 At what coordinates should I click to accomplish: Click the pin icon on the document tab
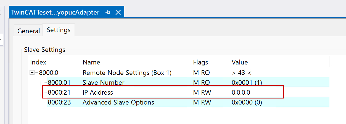(108, 13)
